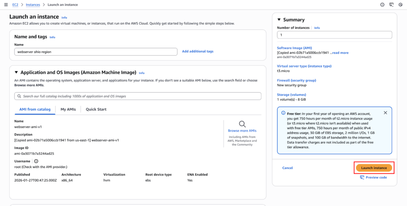Open Preview code link
This screenshot has height=206, width=407.
tap(376, 177)
